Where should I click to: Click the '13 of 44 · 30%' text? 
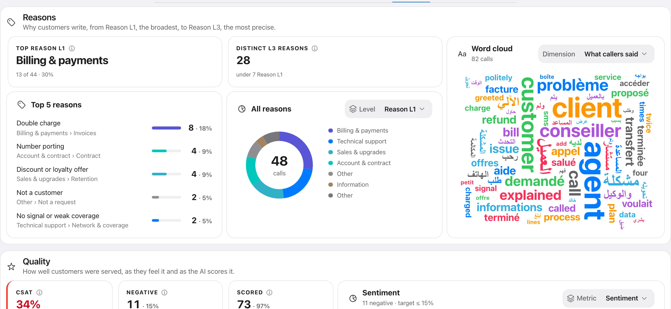pos(35,75)
